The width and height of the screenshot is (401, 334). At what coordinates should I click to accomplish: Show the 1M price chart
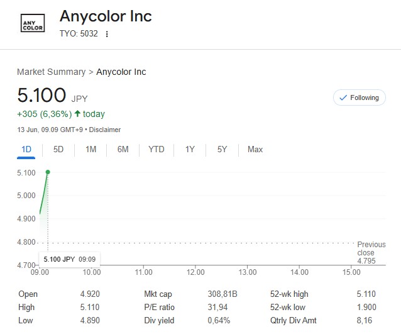[91, 149]
